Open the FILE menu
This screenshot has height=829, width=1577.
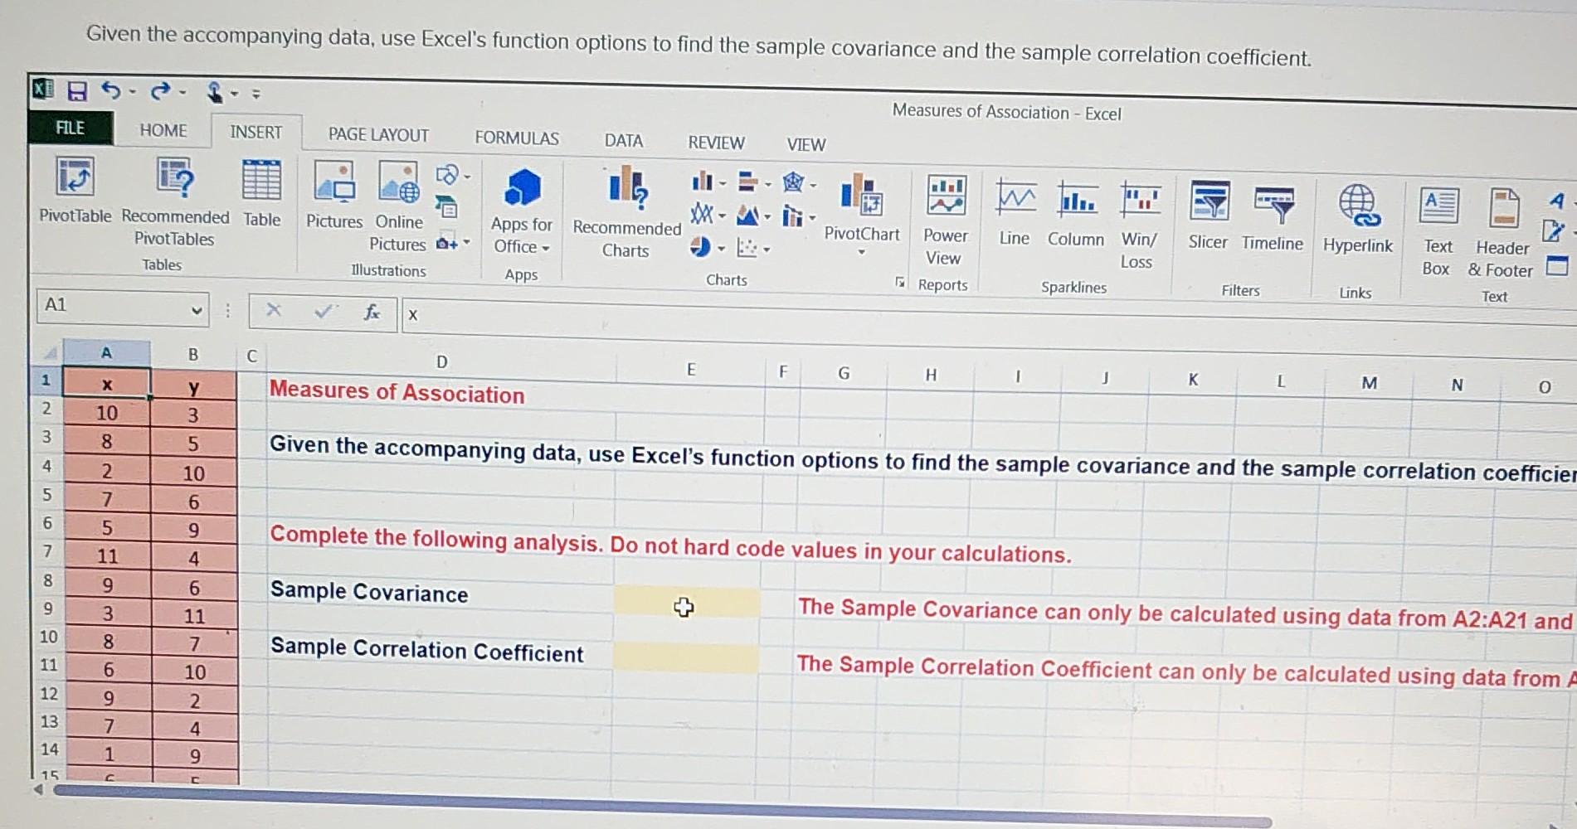pyautogui.click(x=70, y=128)
